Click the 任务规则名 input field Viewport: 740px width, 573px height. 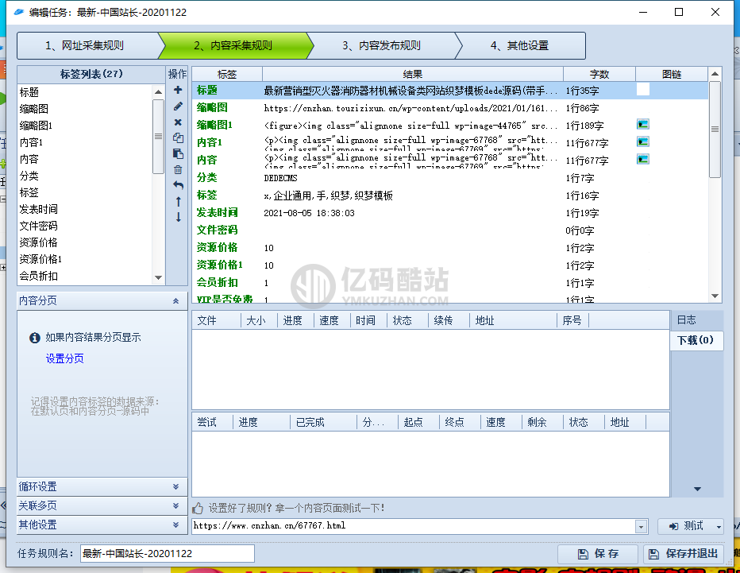(168, 554)
